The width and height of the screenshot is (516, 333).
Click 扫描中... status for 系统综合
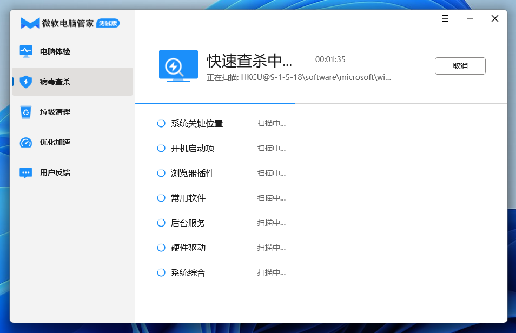point(271,272)
